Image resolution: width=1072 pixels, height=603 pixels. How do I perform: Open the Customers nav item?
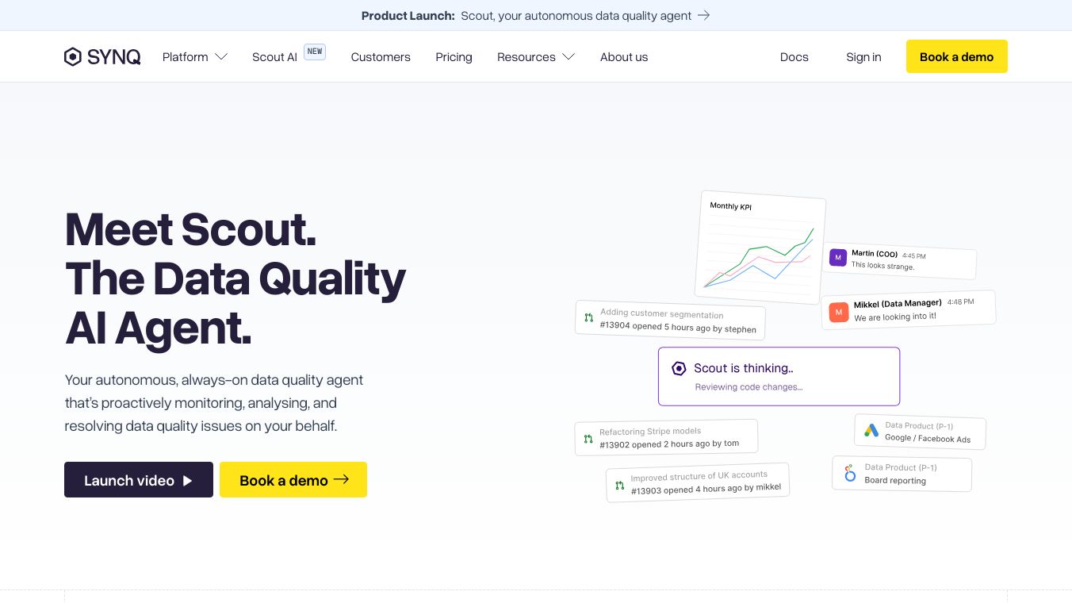click(381, 57)
